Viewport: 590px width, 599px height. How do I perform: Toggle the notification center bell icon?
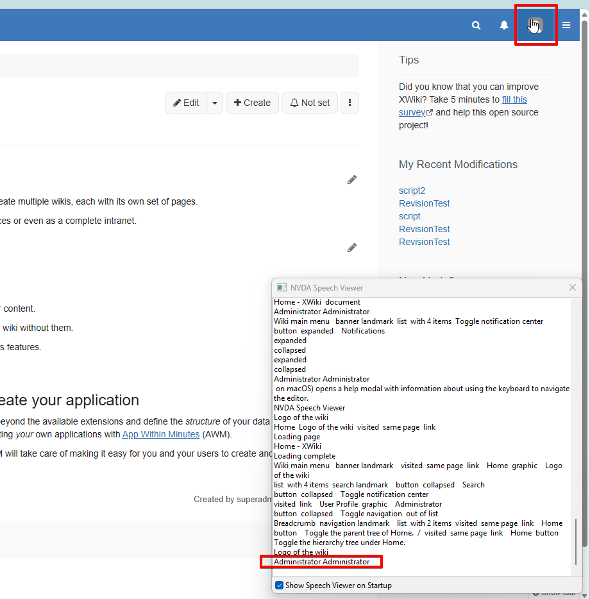[504, 25]
